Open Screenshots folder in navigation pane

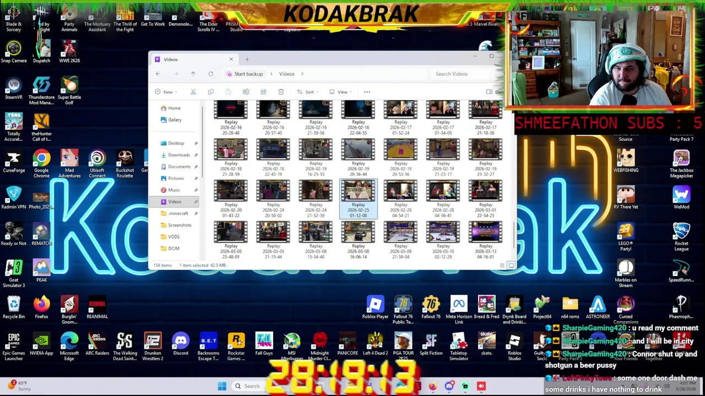pos(179,225)
